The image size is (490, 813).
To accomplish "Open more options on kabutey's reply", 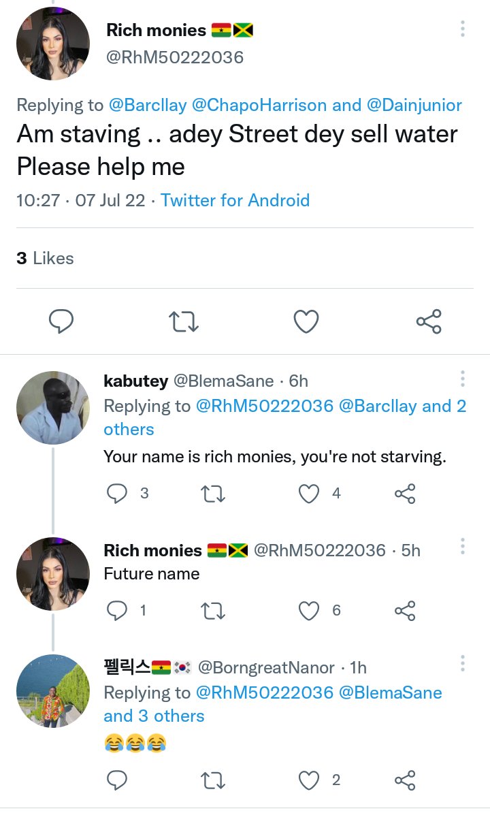I will (x=463, y=379).
